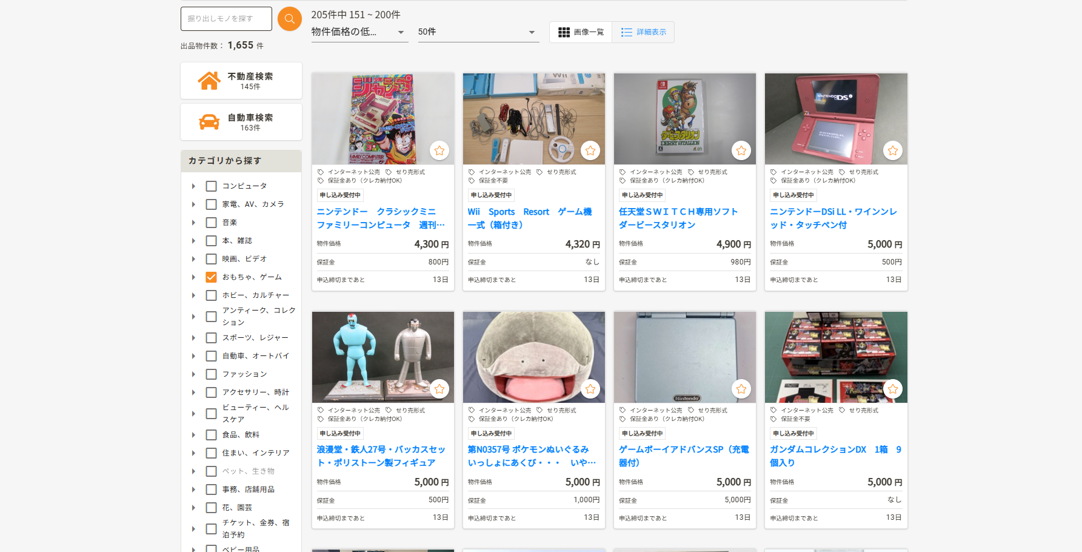Click the car icon for vehicle search
The height and width of the screenshot is (552, 1082).
(209, 122)
